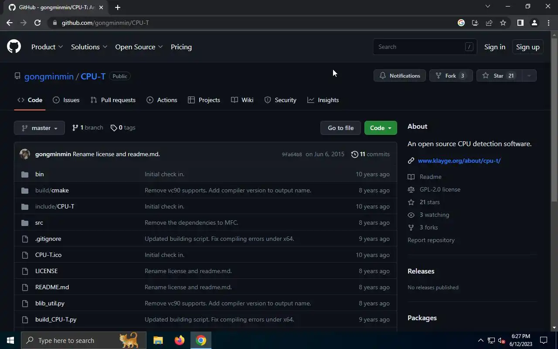Open the dropdown arrow next to Star
The image size is (558, 349).
click(529, 75)
